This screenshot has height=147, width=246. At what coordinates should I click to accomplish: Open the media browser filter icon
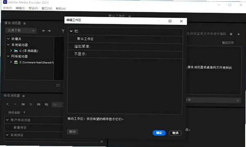(x=63, y=31)
